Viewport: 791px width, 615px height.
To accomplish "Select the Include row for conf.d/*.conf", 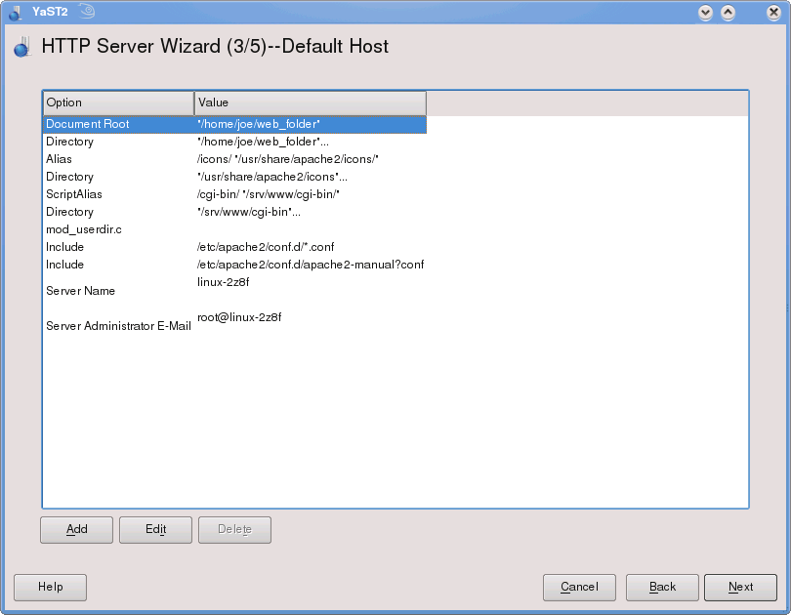I will click(x=234, y=248).
